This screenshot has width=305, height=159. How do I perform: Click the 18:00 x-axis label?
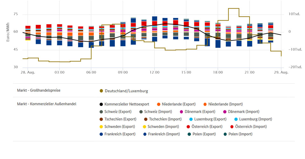click(x=218, y=73)
